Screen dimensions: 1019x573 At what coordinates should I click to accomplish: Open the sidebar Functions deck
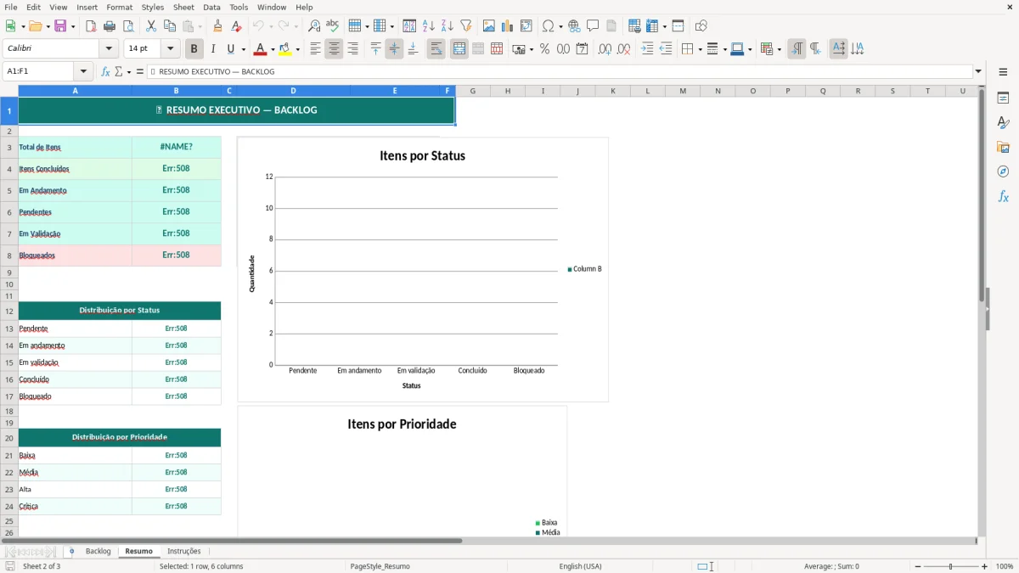(1003, 196)
